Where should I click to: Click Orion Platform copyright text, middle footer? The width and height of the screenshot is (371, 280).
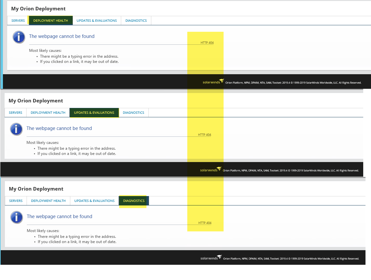point(291,170)
